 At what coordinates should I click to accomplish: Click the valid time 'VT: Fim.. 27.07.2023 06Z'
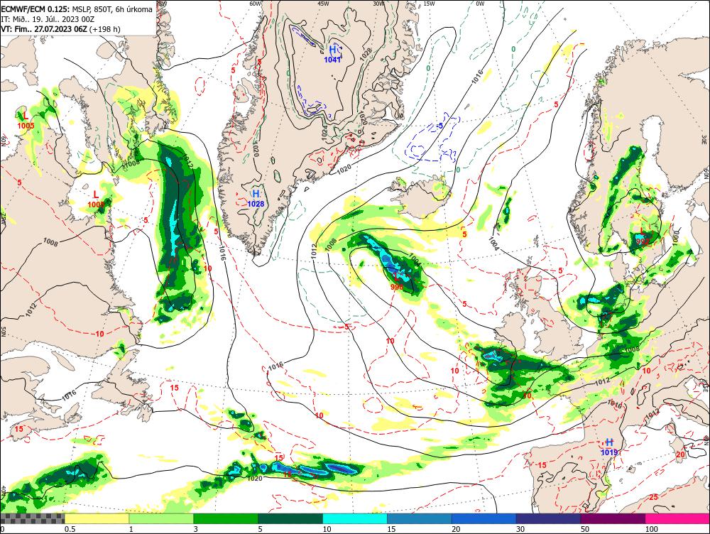coord(44,29)
